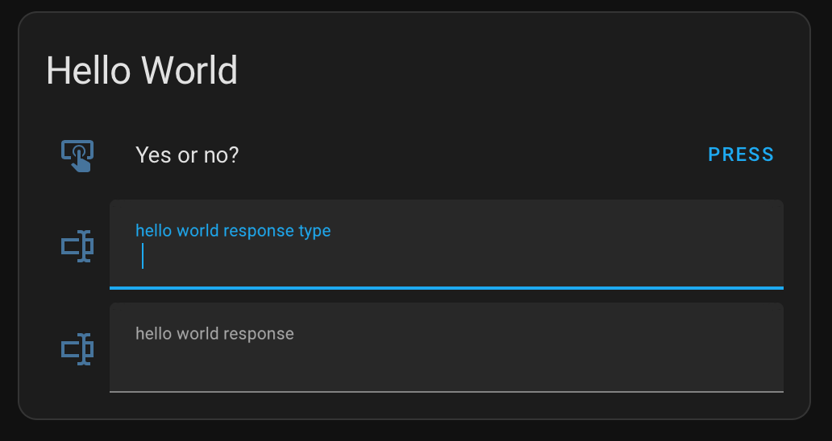
Task: Click the tap-gesture button icon beside Yes or no?
Action: (x=77, y=155)
